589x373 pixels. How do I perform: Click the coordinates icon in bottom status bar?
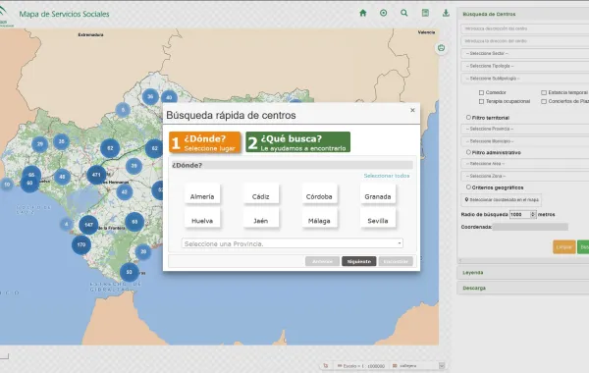coord(326,365)
